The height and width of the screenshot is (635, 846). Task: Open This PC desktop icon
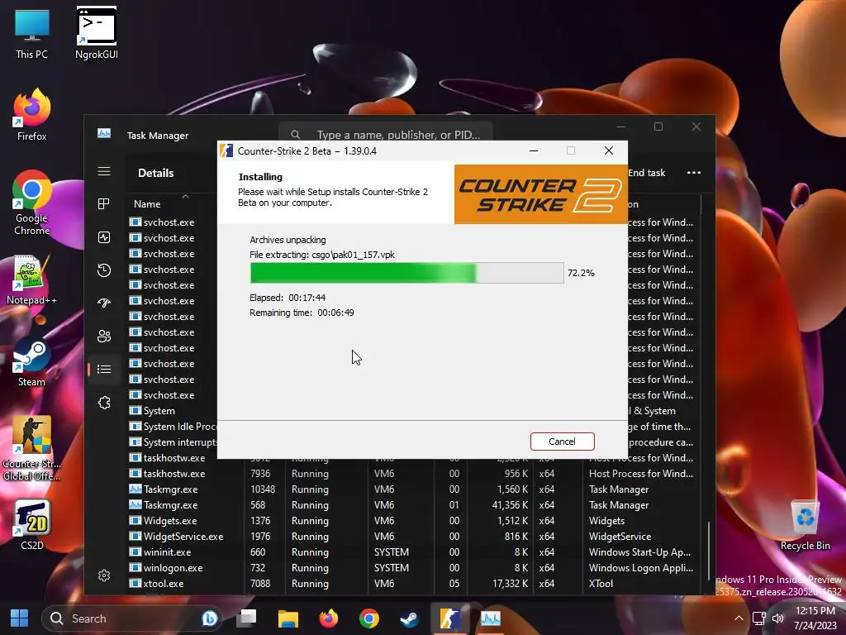(32, 34)
